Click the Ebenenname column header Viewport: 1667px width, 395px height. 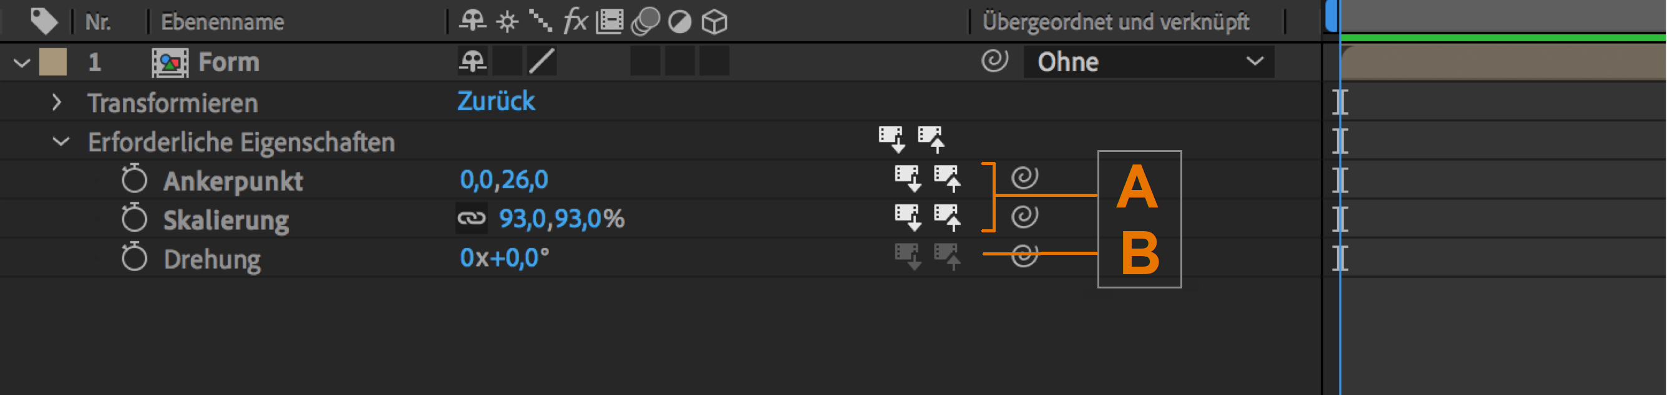222,22
